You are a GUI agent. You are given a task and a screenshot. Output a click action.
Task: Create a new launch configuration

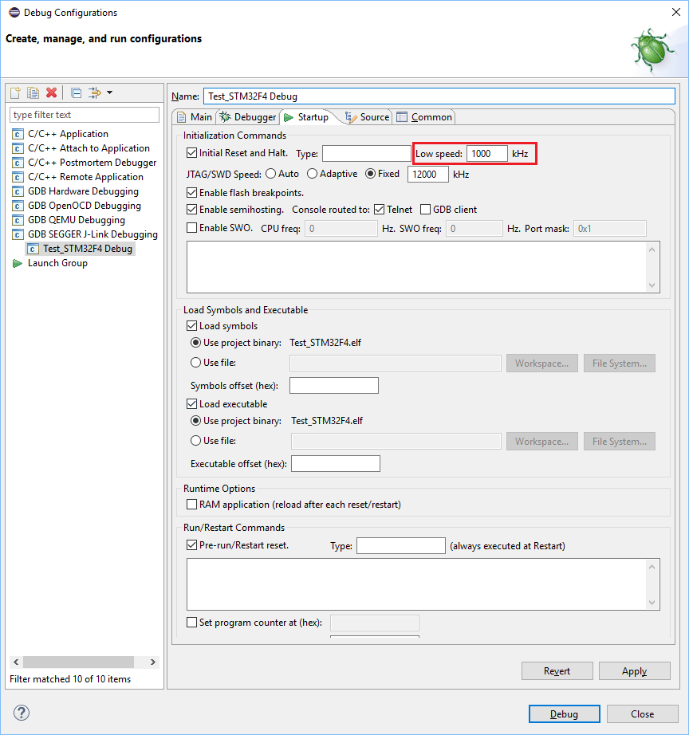click(x=14, y=92)
